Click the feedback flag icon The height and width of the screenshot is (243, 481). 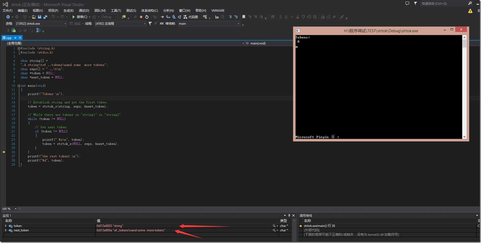[x=416, y=3]
